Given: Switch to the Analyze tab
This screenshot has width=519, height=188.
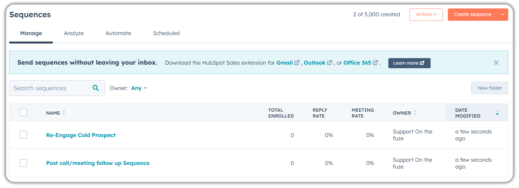Looking at the screenshot, I should pos(74,33).
